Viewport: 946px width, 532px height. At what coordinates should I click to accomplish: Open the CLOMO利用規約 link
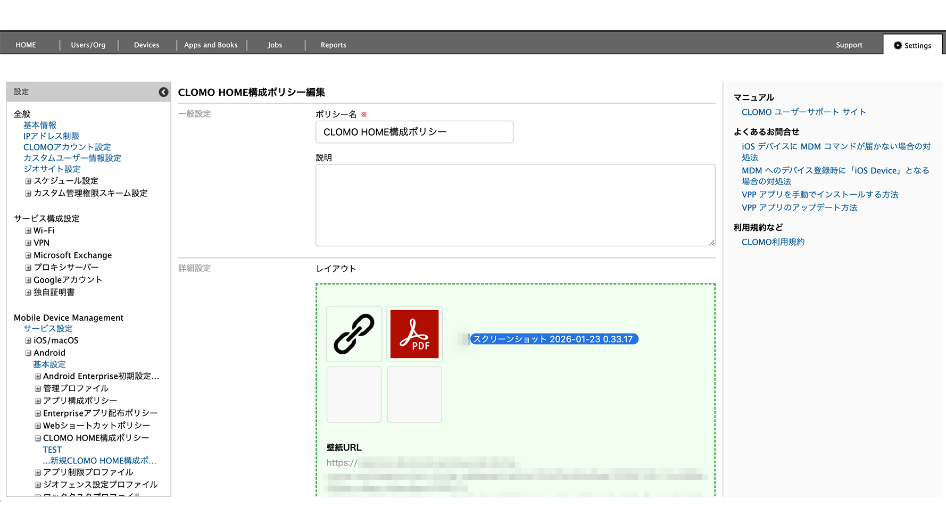coord(773,242)
